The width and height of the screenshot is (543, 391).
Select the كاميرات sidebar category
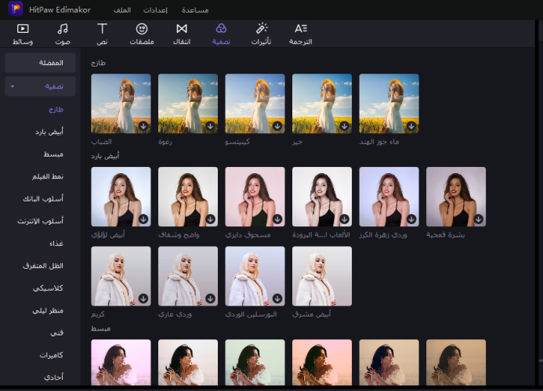[51, 355]
